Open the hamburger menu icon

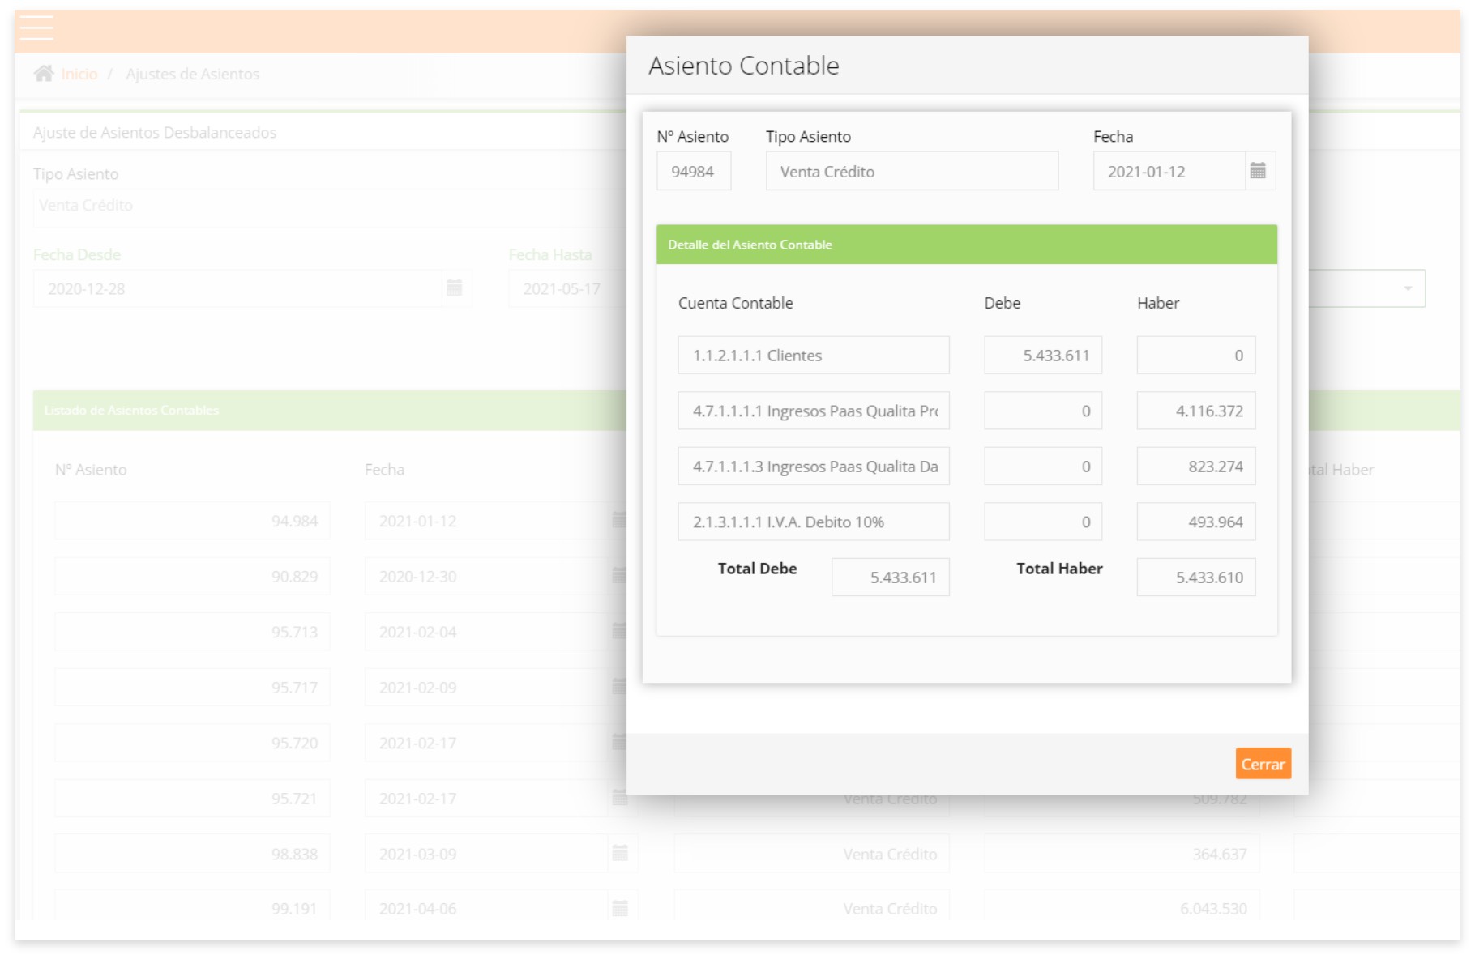tap(36, 28)
